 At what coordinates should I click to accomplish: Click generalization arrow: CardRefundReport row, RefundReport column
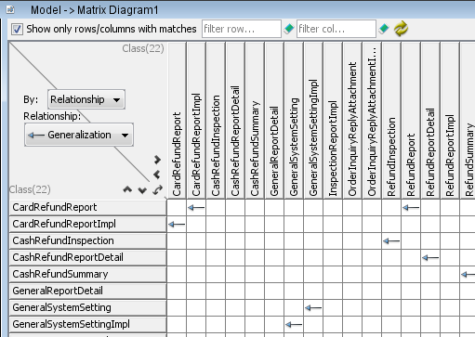click(411, 207)
